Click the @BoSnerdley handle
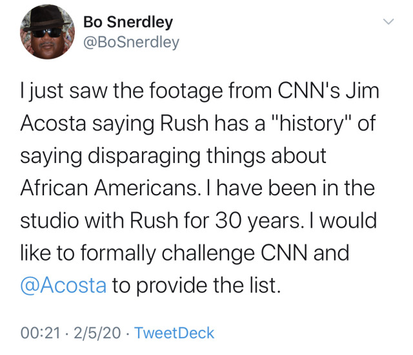This screenshot has width=413, height=355. tap(132, 43)
